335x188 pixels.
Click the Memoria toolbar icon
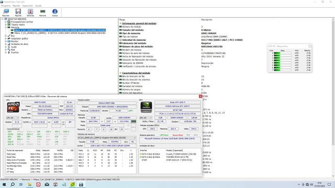click(43, 13)
